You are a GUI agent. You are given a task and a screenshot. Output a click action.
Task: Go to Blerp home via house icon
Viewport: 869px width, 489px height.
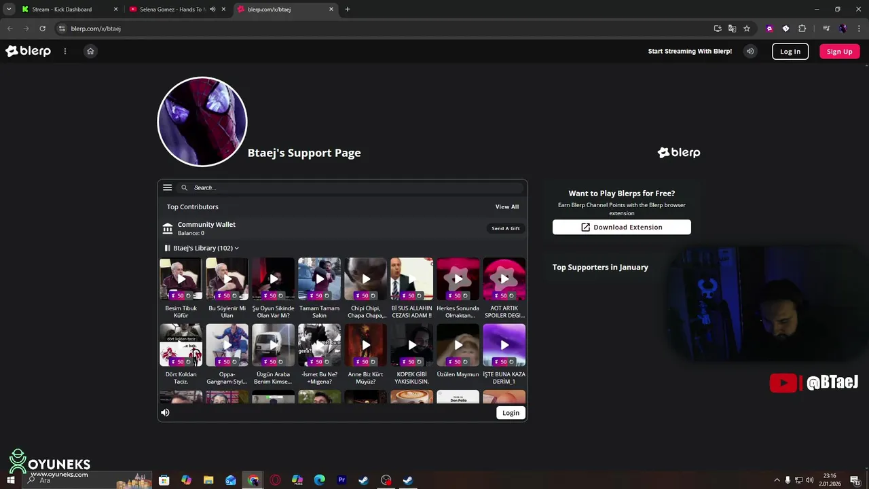(90, 51)
